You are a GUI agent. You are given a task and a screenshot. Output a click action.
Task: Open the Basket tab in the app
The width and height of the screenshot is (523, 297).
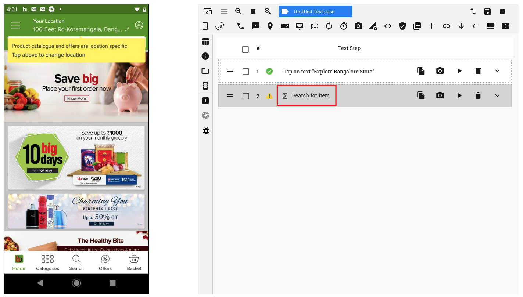coord(134,262)
